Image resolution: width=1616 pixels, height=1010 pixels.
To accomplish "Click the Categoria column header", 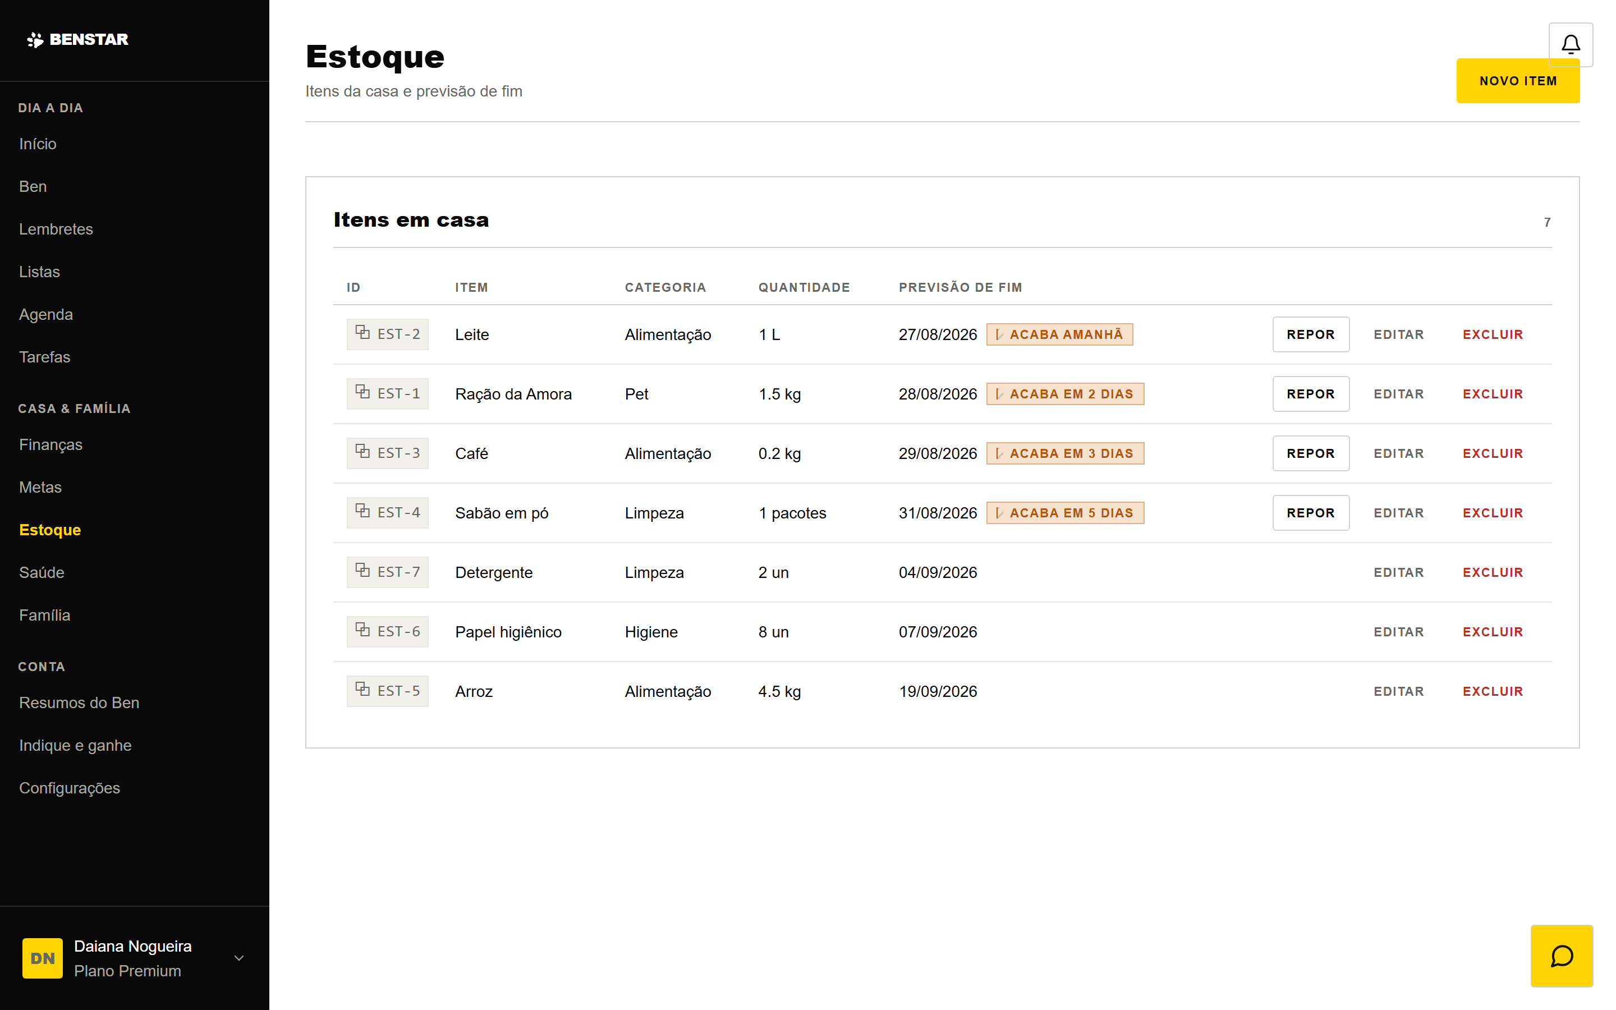I will click(665, 287).
